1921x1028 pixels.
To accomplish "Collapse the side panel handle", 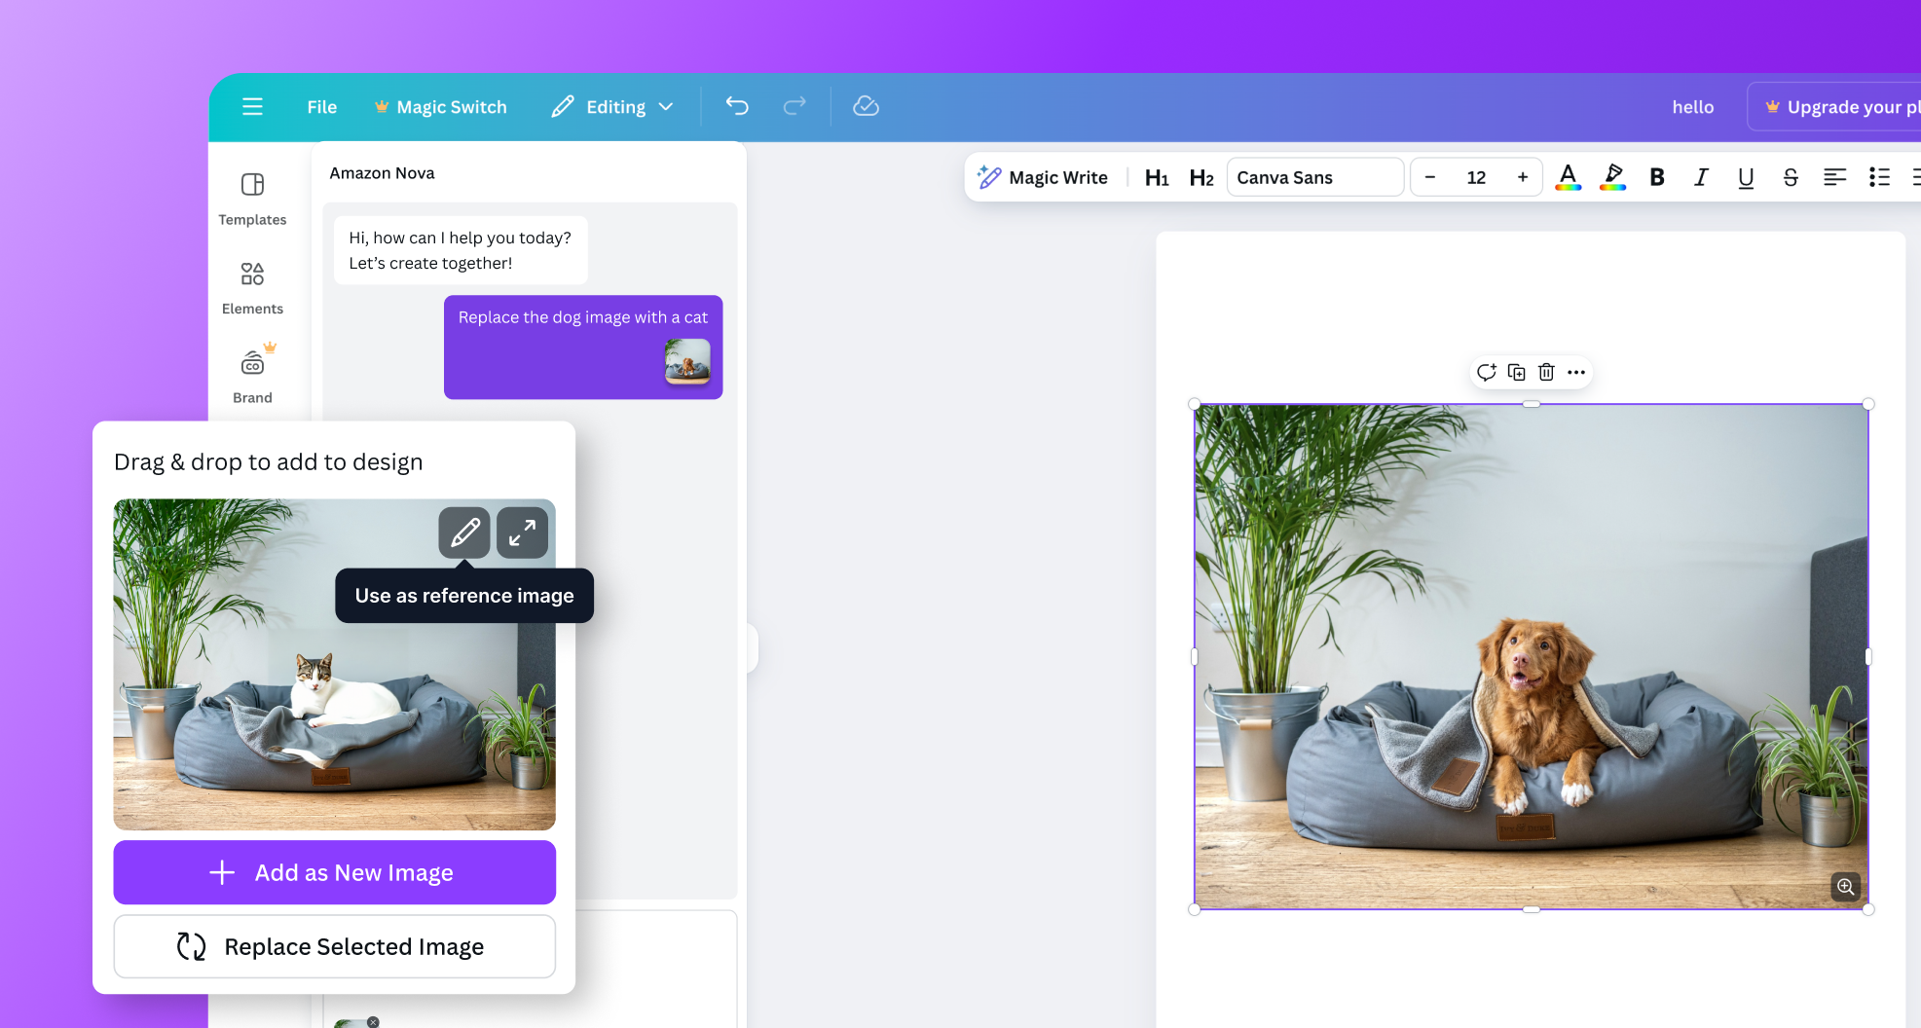I will coord(753,648).
